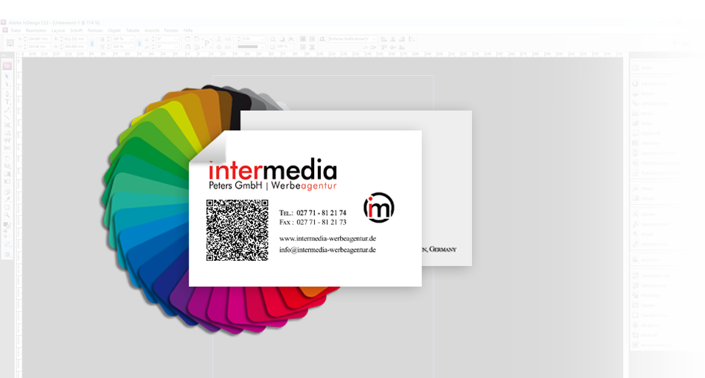Select the Scissors tool
Screen dimensions: 705x378
click(7, 148)
